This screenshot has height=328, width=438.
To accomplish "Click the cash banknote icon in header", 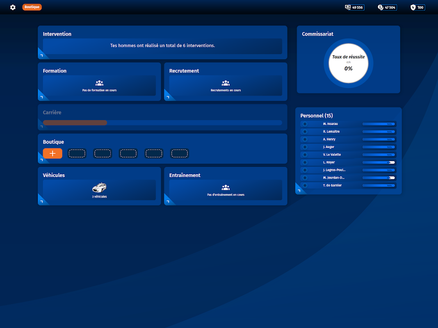I will (347, 7).
